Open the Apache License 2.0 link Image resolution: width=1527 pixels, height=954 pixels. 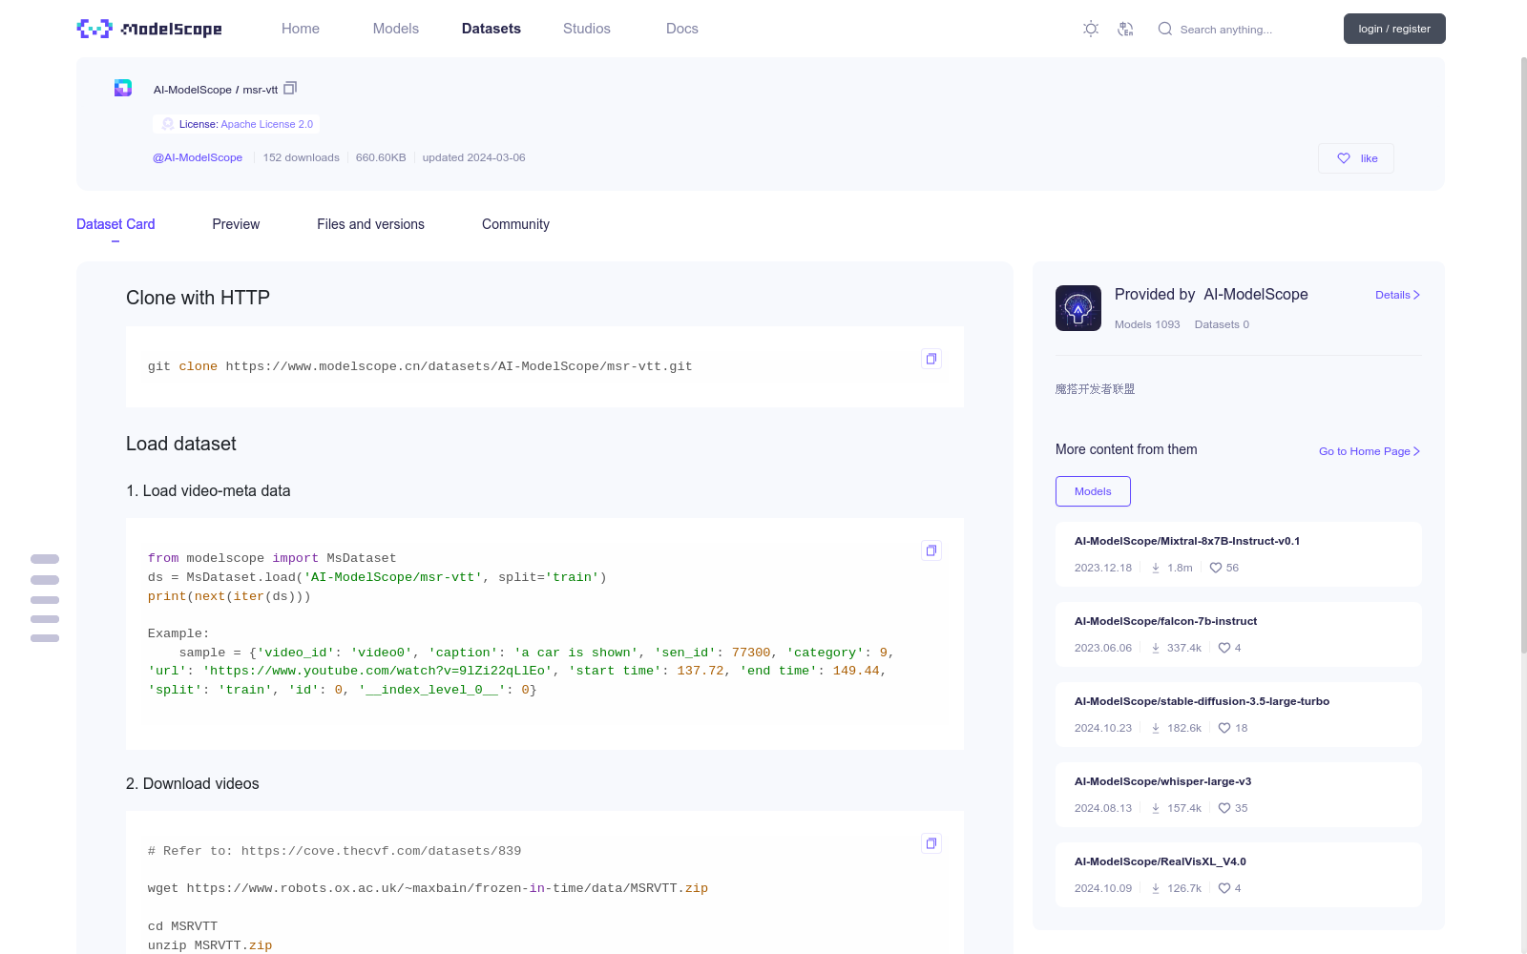pos(267,124)
